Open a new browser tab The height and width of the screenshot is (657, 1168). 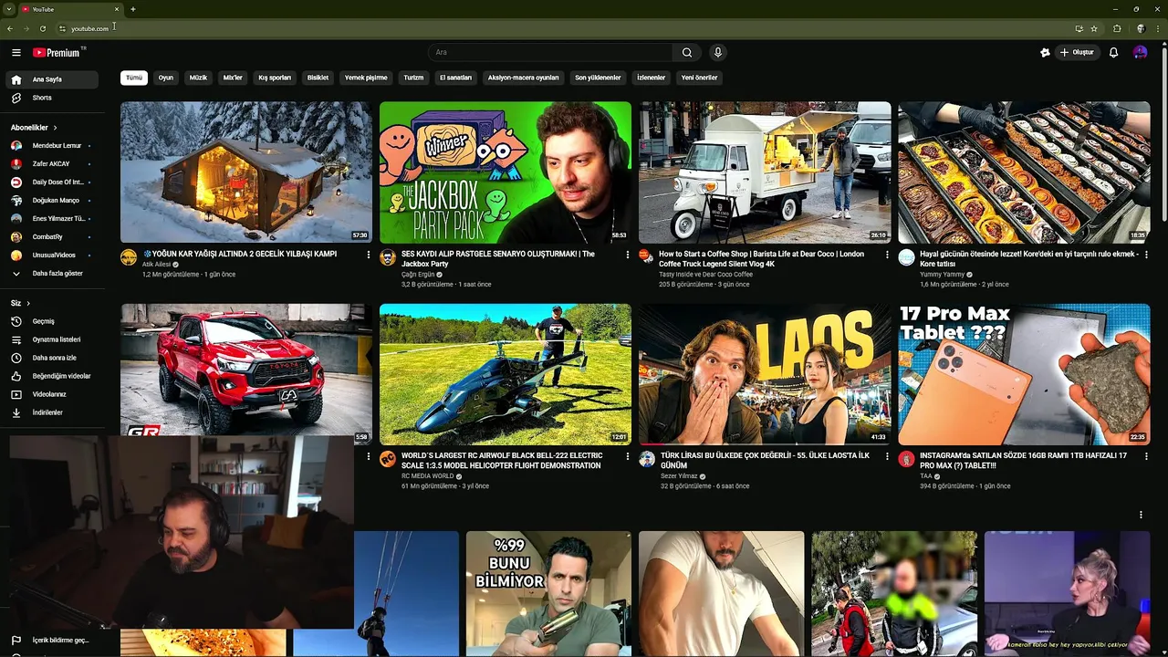coord(132,9)
